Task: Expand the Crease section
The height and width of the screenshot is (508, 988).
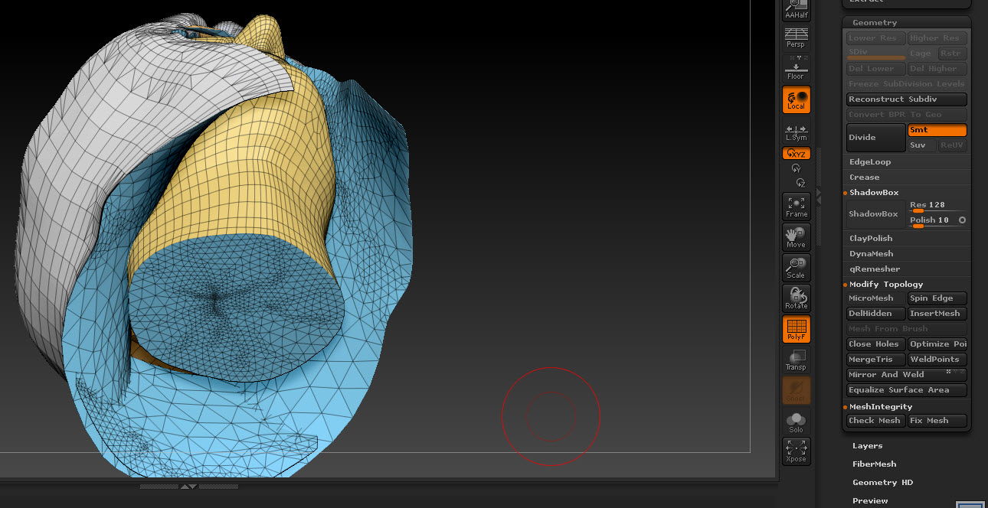Action: [x=865, y=177]
